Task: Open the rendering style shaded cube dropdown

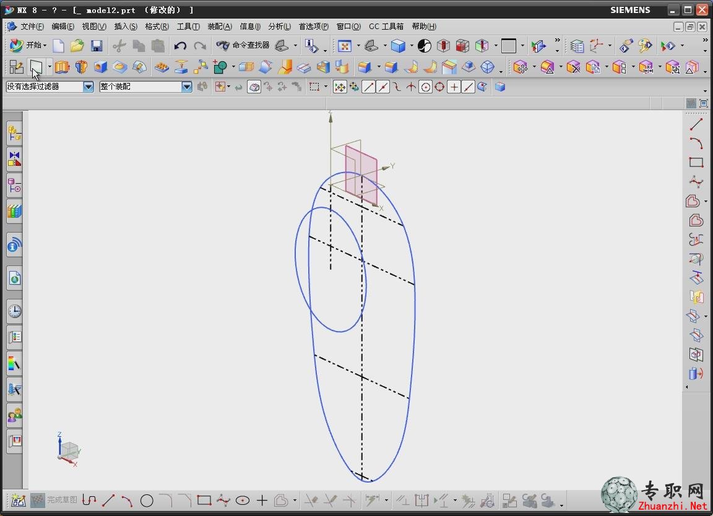Action: pos(412,45)
